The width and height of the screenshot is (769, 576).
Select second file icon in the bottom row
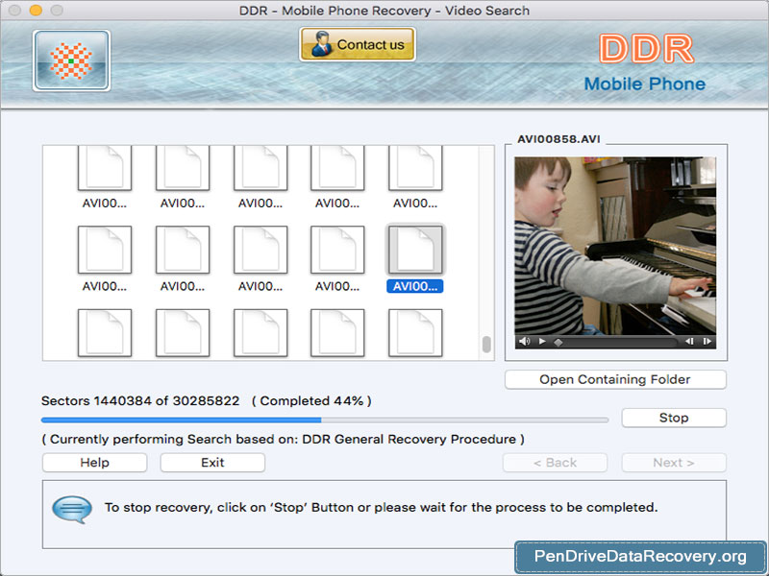click(183, 332)
